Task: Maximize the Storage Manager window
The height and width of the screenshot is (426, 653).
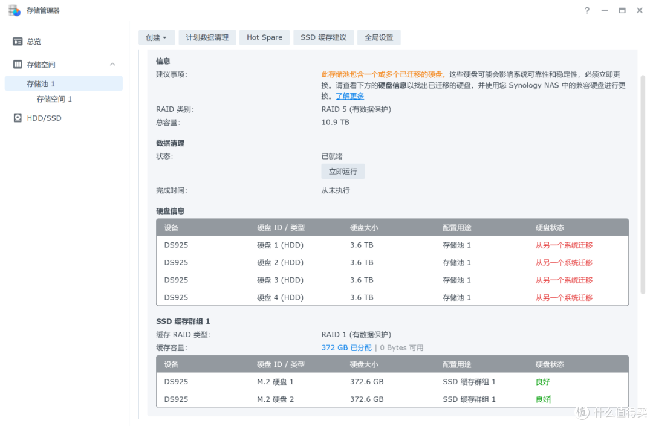Action: (x=622, y=10)
